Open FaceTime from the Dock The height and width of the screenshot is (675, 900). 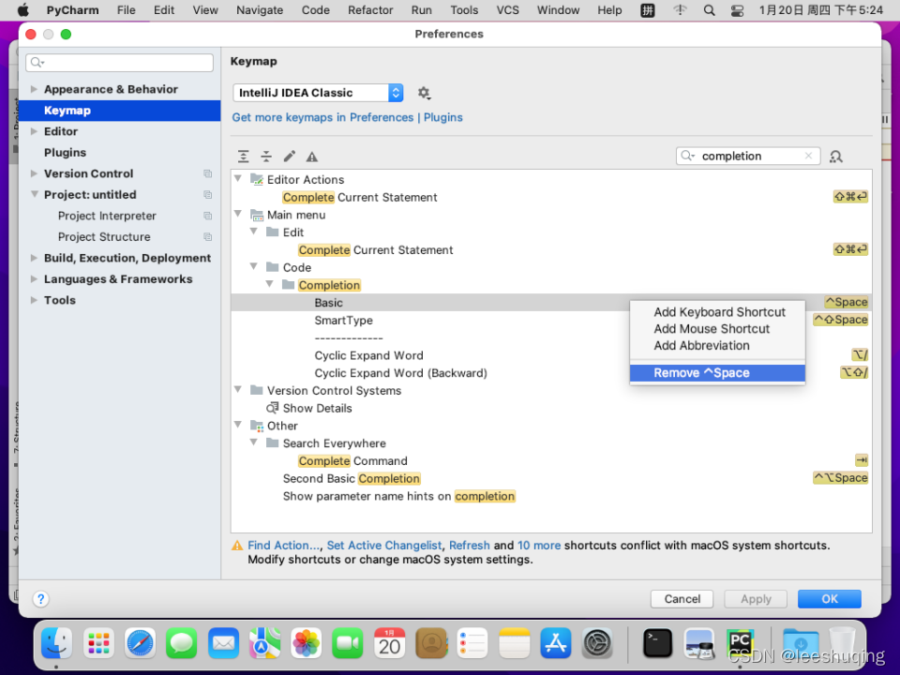348,642
